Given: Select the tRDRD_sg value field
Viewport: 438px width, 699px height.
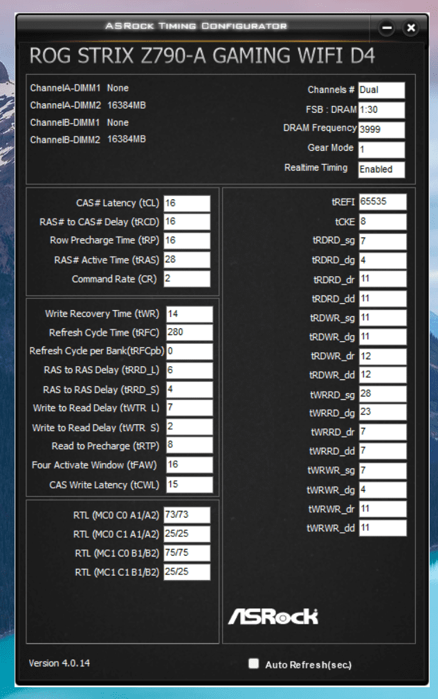Looking at the screenshot, I should [383, 241].
